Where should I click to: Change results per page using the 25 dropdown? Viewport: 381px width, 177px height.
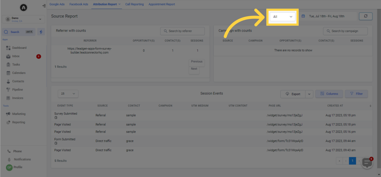(x=68, y=94)
